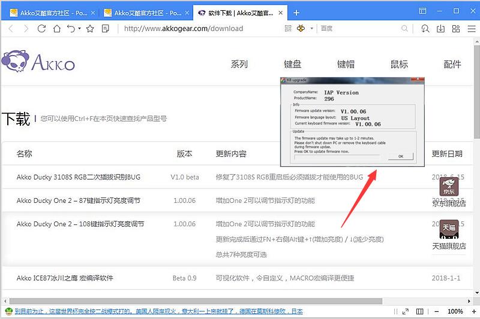This screenshot has width=480, height=319.
Task: Click the horizontal scrollbar thumb
Action: click(x=196, y=301)
